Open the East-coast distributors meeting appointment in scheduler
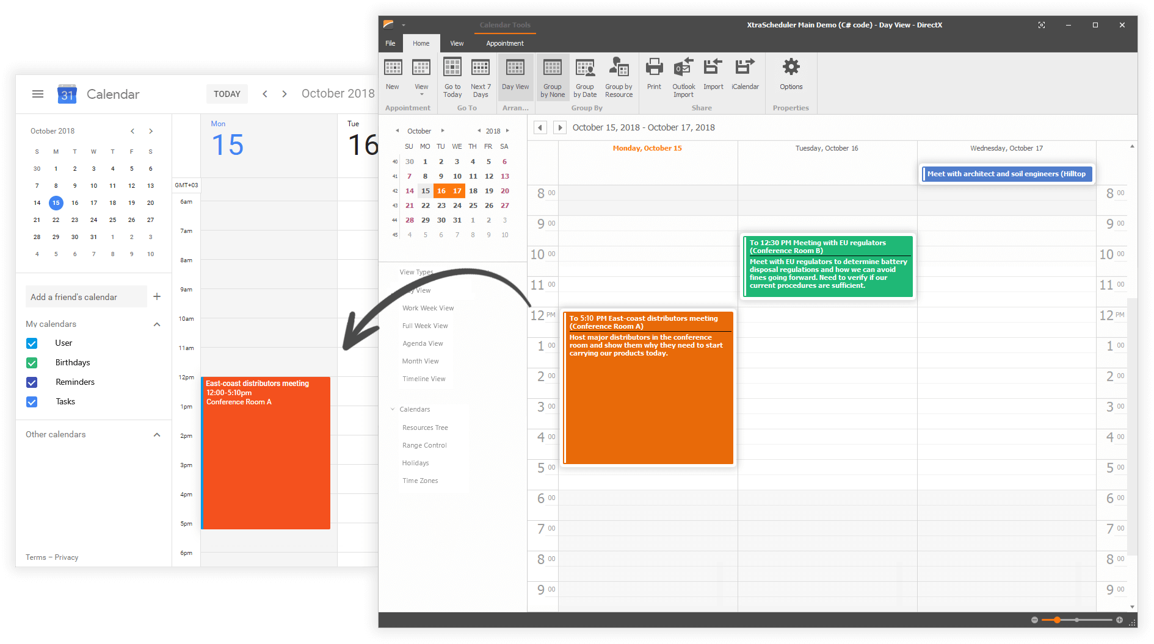This screenshot has height=644, width=1154. (648, 388)
